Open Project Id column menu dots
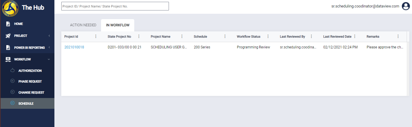412x127 pixels. pyautogui.click(x=96, y=36)
